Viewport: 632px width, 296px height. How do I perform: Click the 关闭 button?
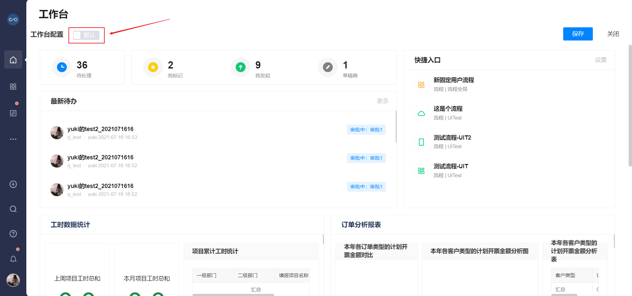pos(613,34)
